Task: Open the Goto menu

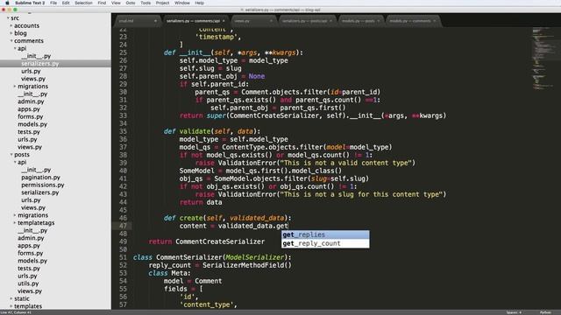Action: point(131,3)
